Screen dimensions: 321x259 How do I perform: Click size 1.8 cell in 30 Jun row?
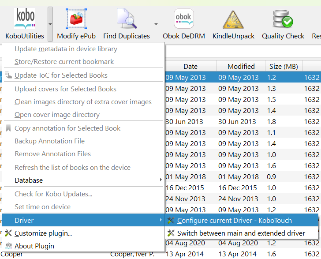point(272,122)
